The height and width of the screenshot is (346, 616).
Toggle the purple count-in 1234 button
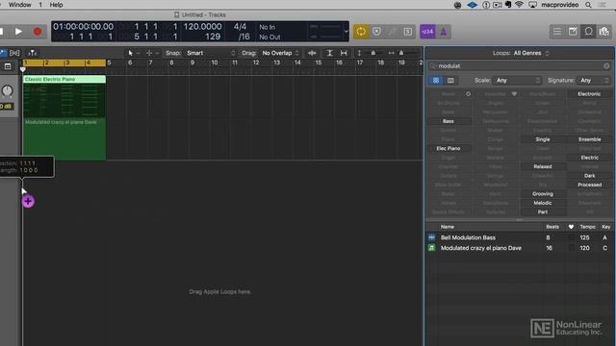point(427,32)
